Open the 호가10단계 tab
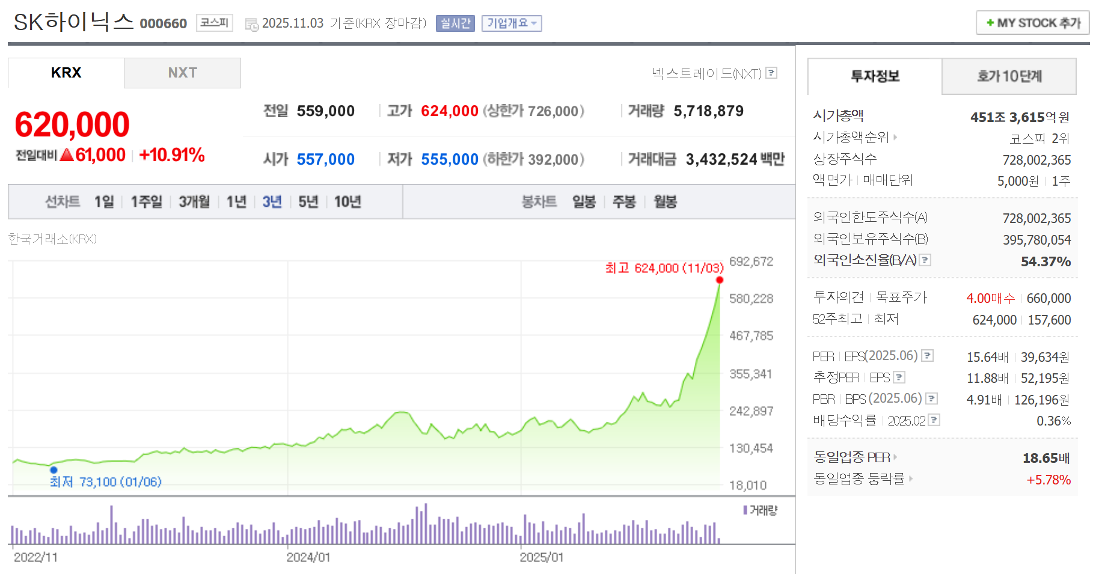This screenshot has width=1093, height=574. tap(1009, 76)
